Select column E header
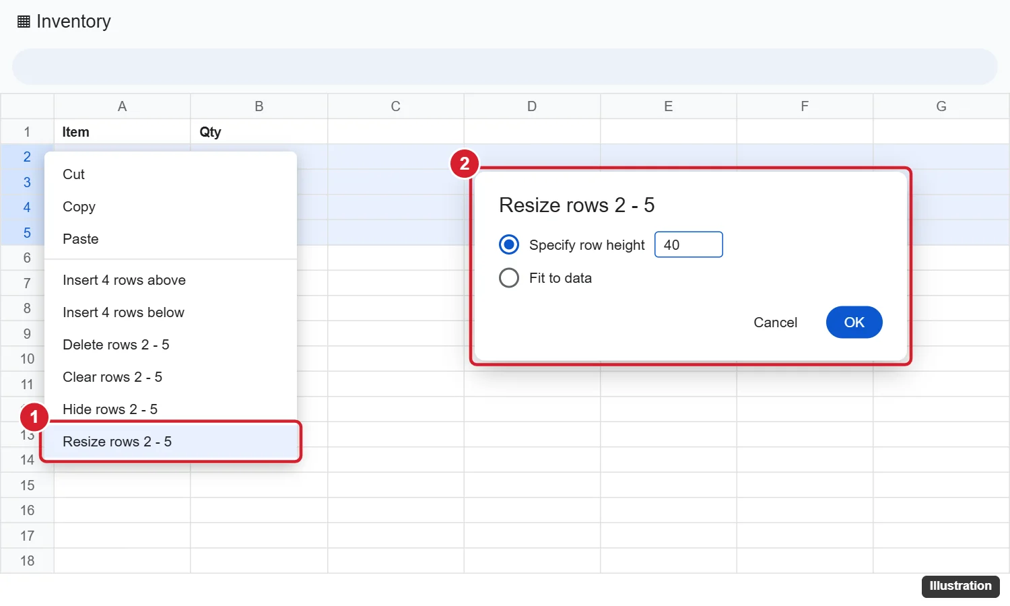This screenshot has height=606, width=1010. 669,106
